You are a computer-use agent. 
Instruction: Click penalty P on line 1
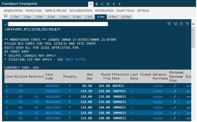[70, 86]
